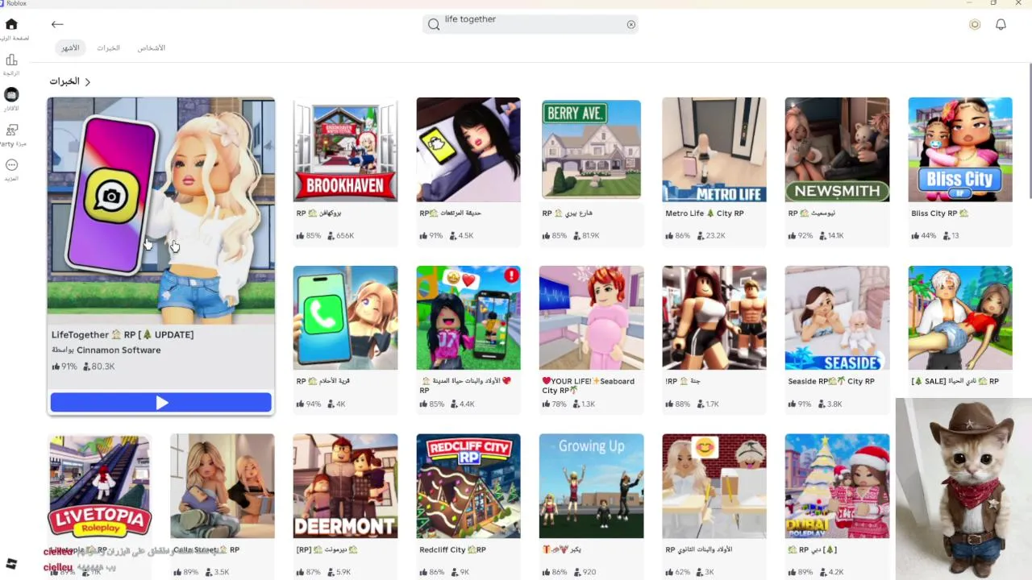Select the الأشهر tab
The image size is (1032, 580).
[x=71, y=48]
